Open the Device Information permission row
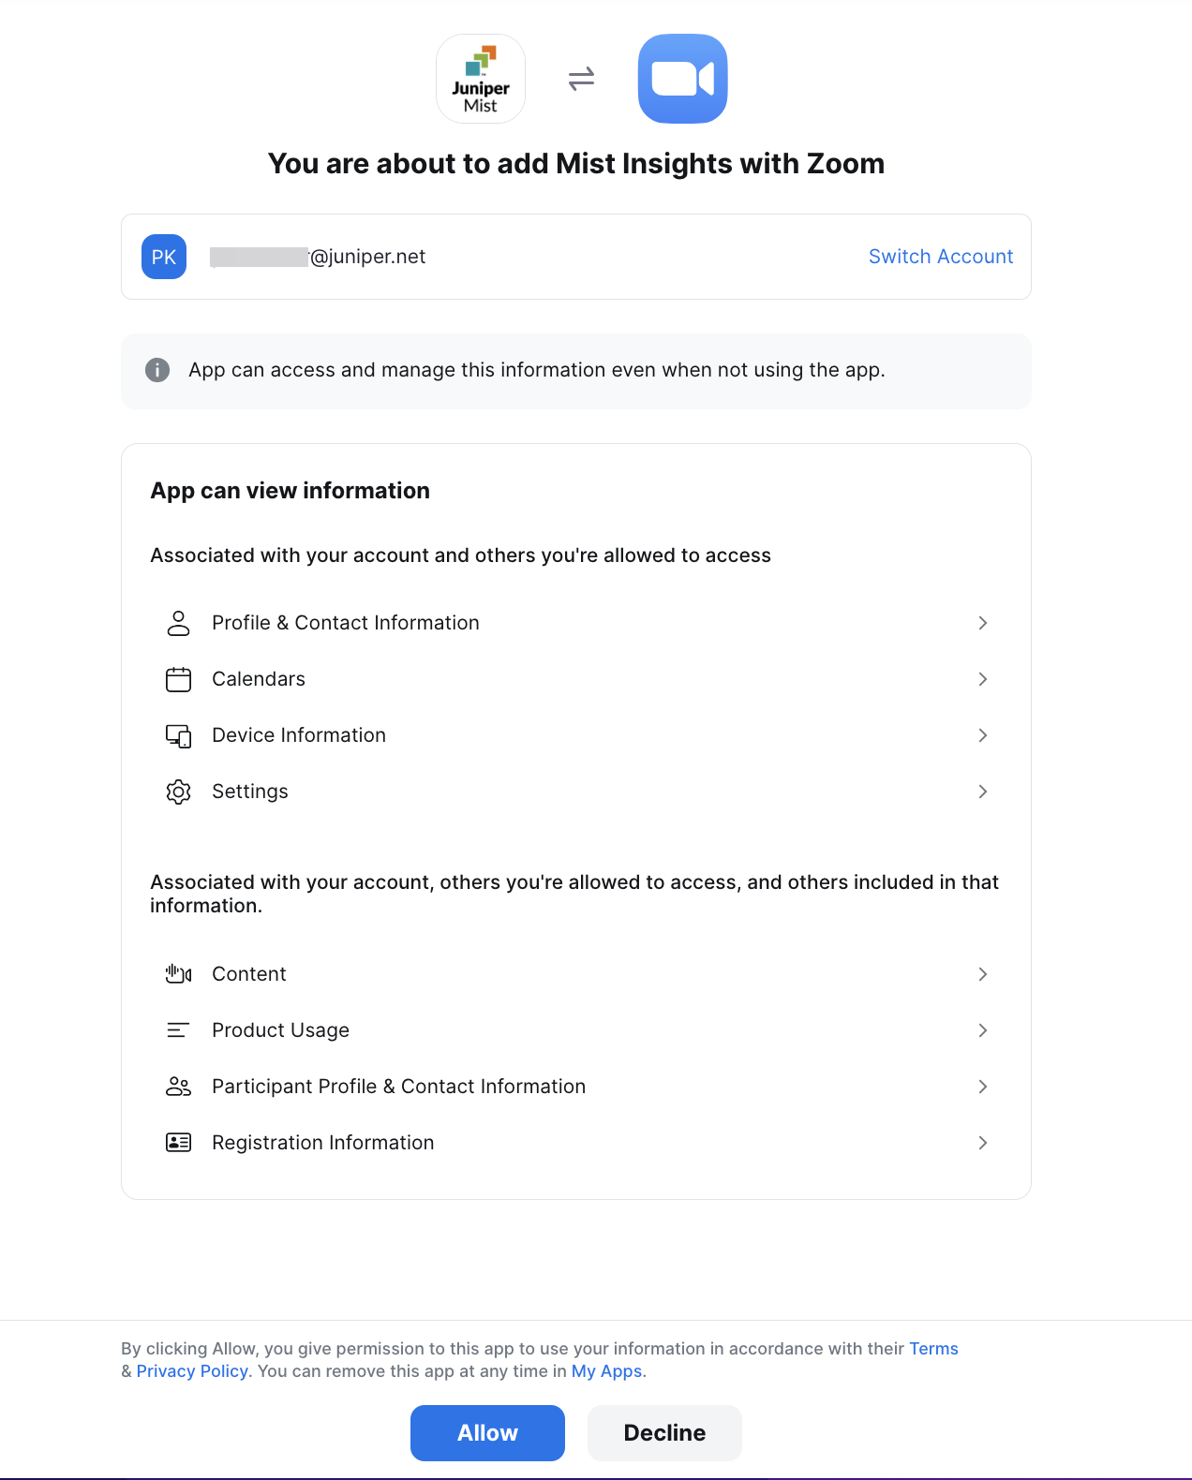The image size is (1192, 1480). (x=299, y=735)
